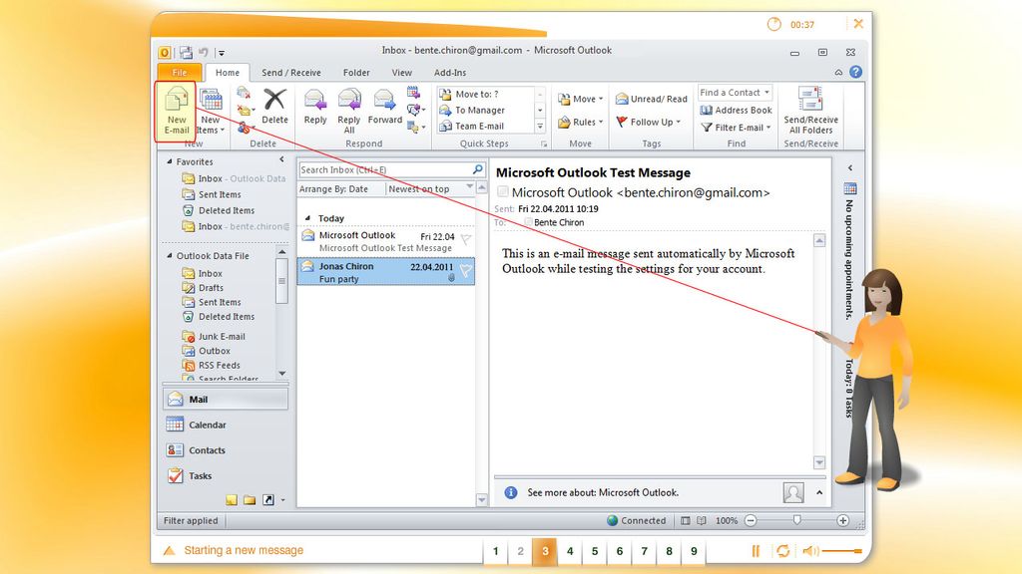Open the RSS Feeds folder
1022x574 pixels.
(x=212, y=365)
